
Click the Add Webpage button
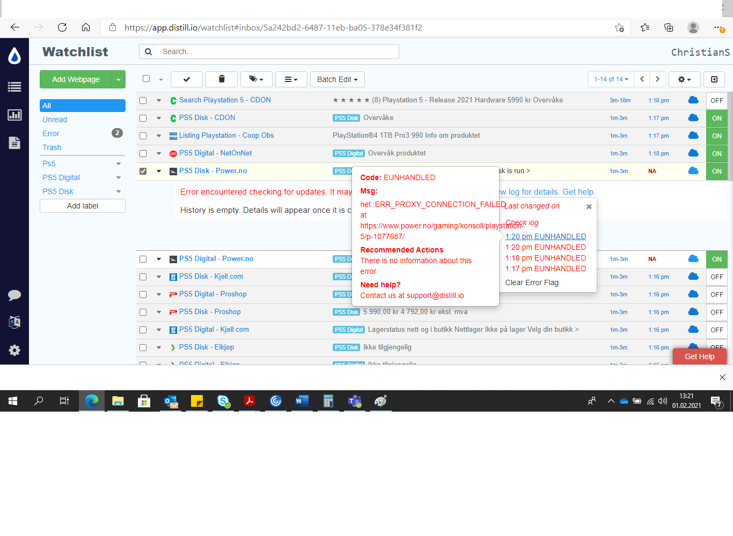(x=76, y=79)
